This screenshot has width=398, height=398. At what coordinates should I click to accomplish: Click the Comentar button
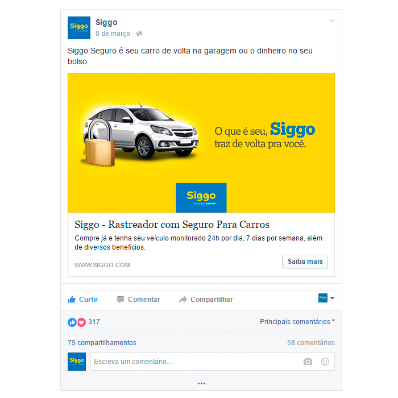click(139, 300)
